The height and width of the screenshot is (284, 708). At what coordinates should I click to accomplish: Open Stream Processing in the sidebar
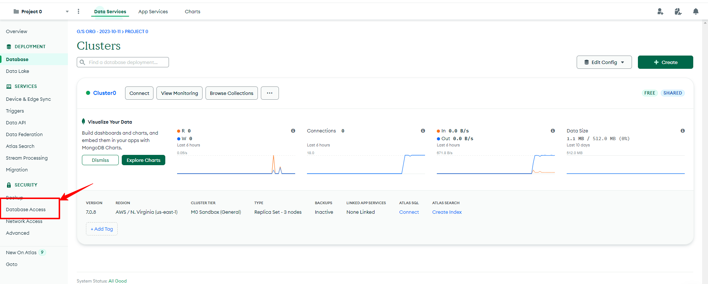[27, 158]
